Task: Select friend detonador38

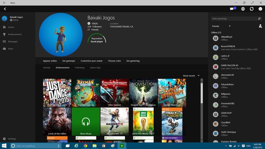Action: coord(237,76)
